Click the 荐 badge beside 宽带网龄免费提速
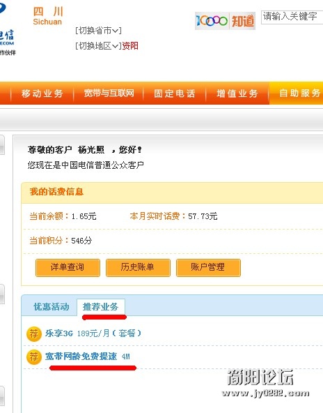The width and height of the screenshot is (323, 413). 34,357
